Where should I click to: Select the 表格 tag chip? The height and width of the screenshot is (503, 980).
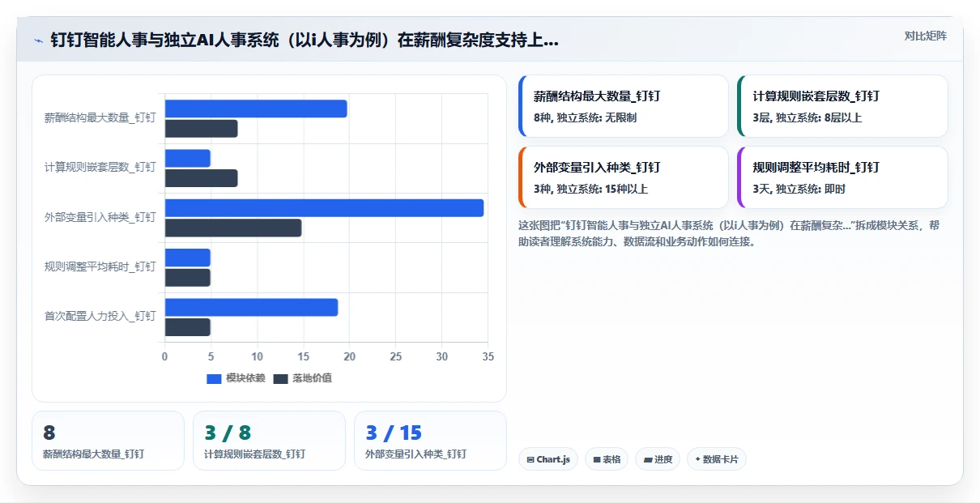[607, 459]
